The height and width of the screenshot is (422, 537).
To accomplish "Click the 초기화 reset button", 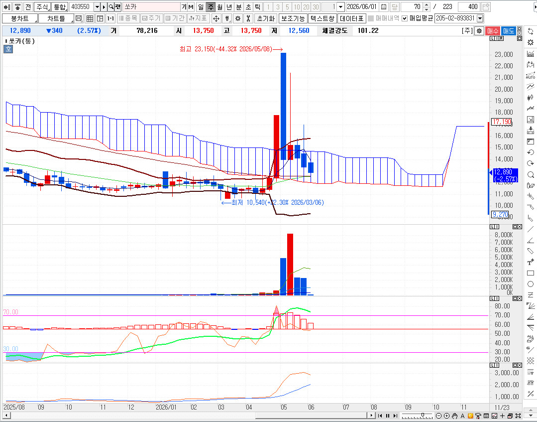I will tap(266, 18).
